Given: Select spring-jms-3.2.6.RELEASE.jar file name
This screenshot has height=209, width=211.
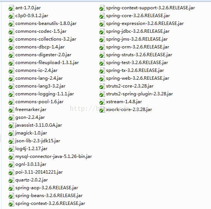Looking at the screenshot, I should (x=137, y=39).
